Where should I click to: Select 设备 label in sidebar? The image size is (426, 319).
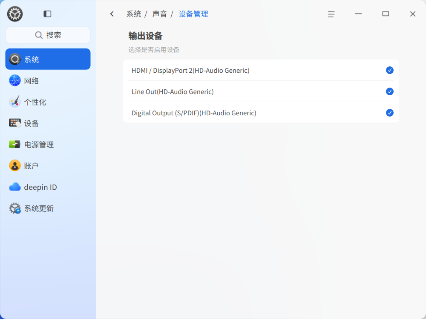[x=32, y=123]
